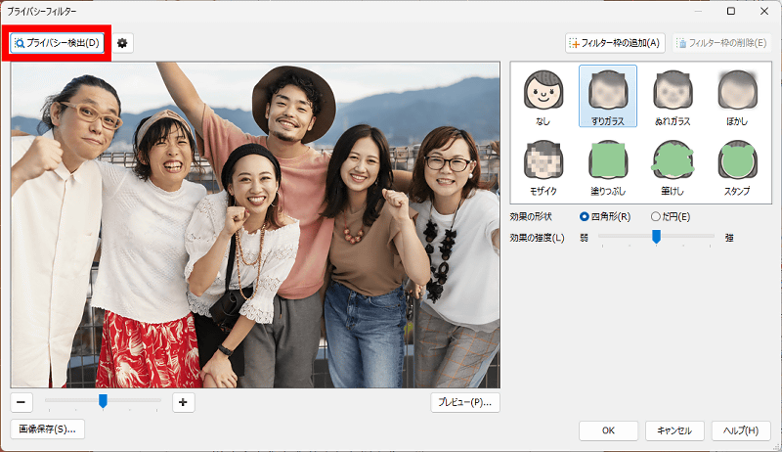Adjust the 効果の強度 strength slider
Screen dimensions: 782x452
656,236
